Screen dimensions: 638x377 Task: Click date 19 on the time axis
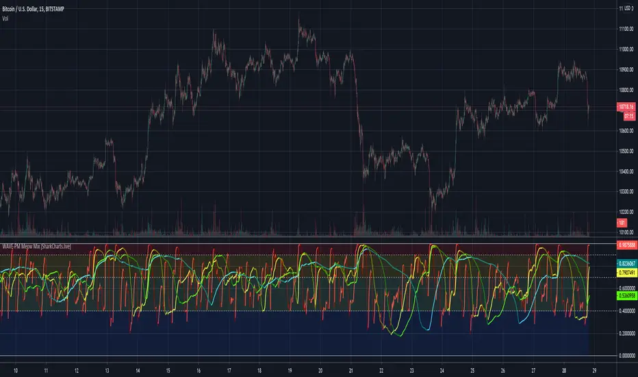290,371
